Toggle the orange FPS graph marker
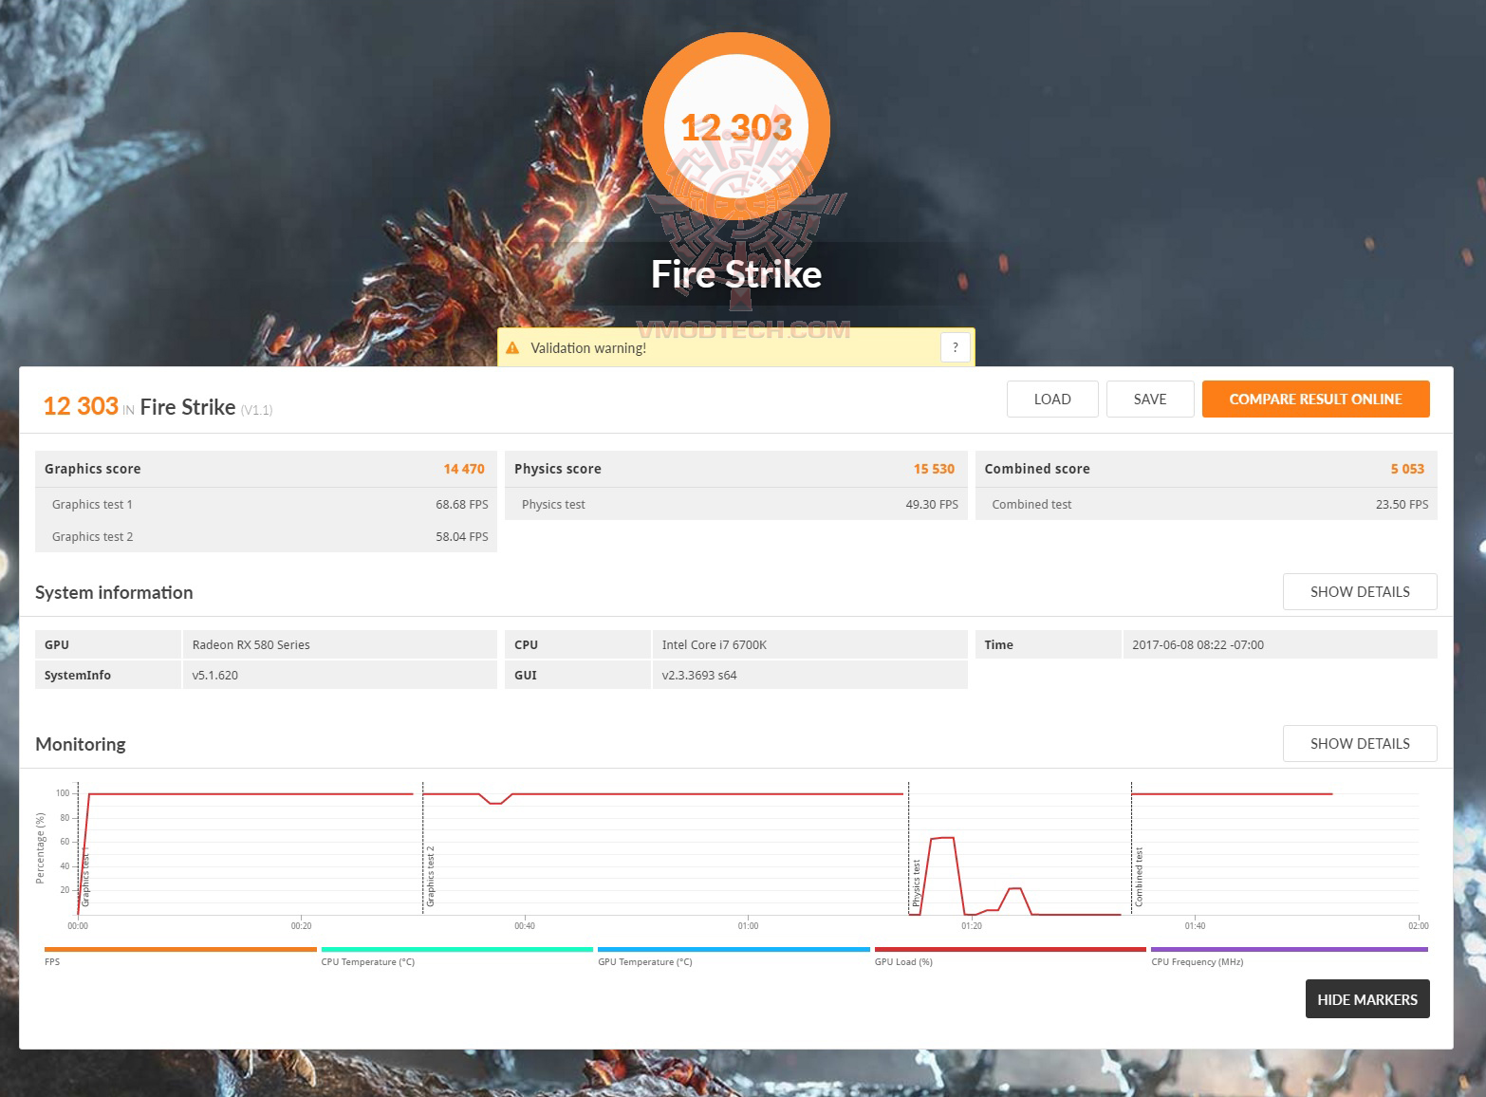The image size is (1486, 1097). click(180, 948)
